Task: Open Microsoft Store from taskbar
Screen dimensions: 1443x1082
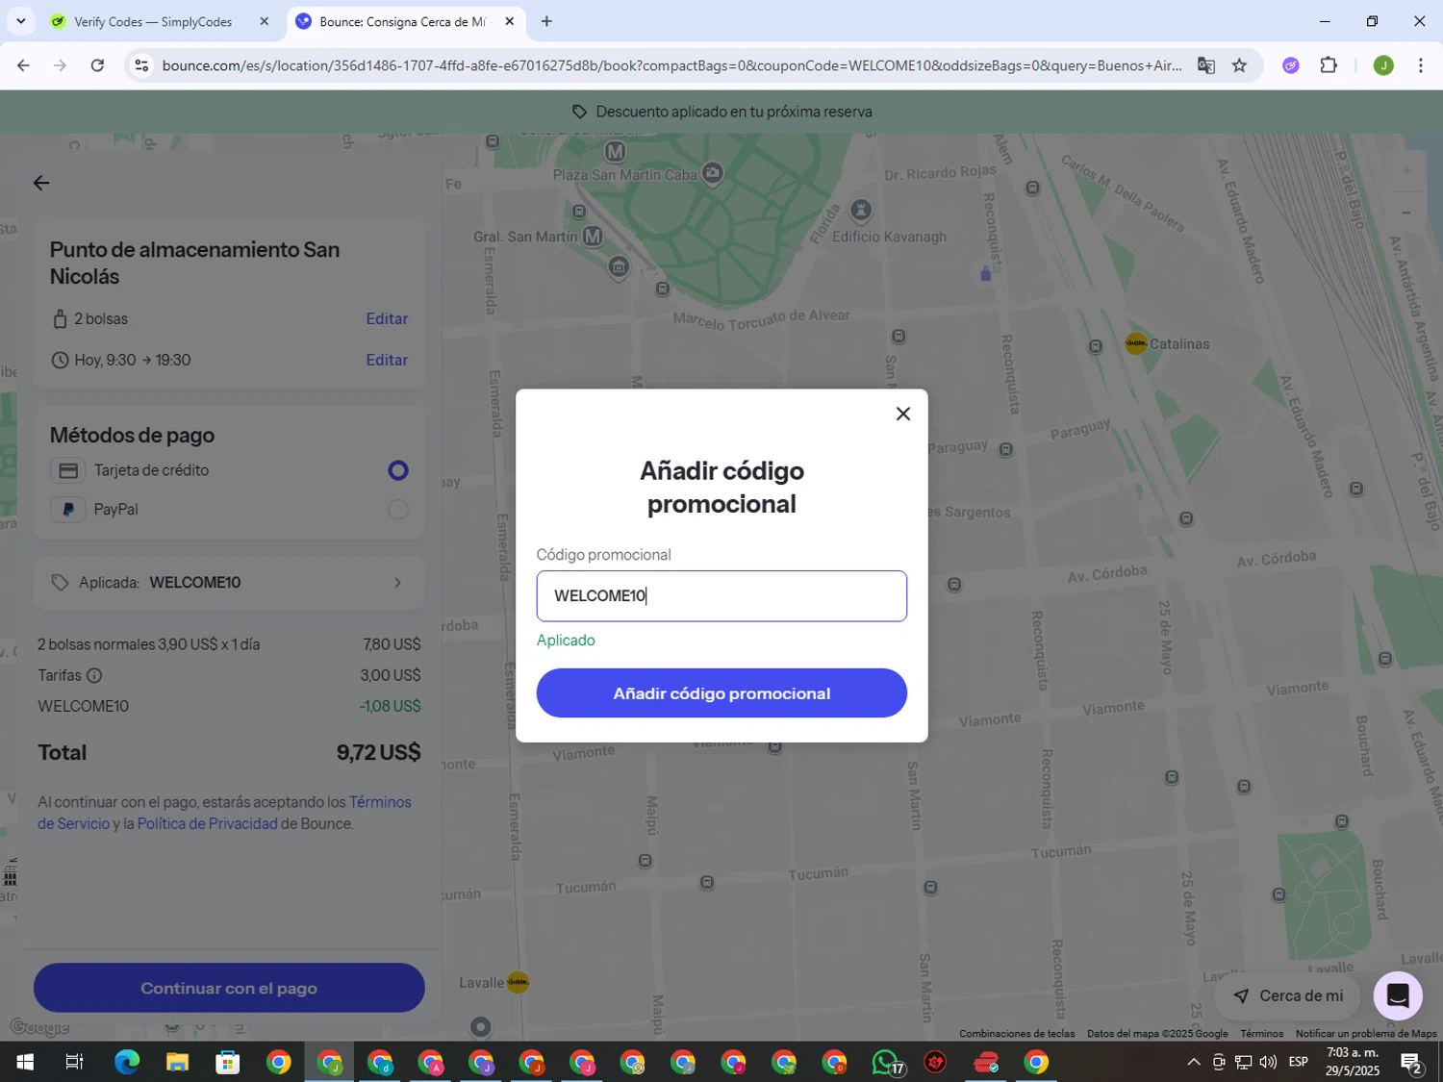Action: click(228, 1062)
